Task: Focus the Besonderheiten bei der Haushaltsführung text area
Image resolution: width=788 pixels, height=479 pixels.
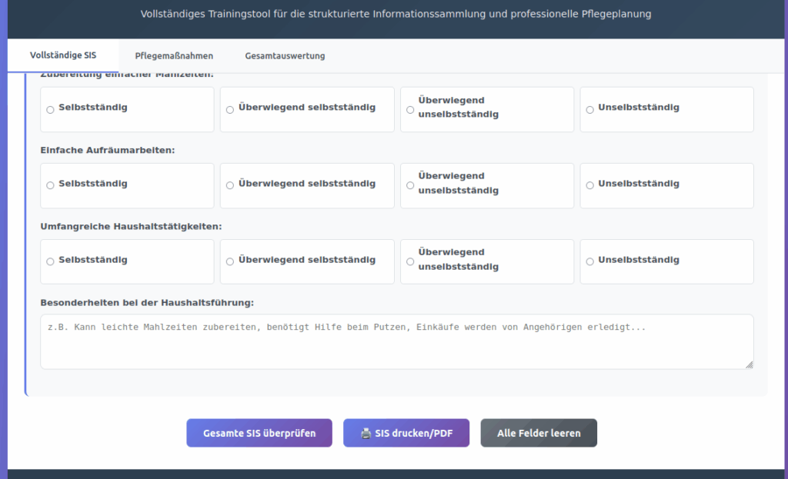Action: click(x=396, y=341)
